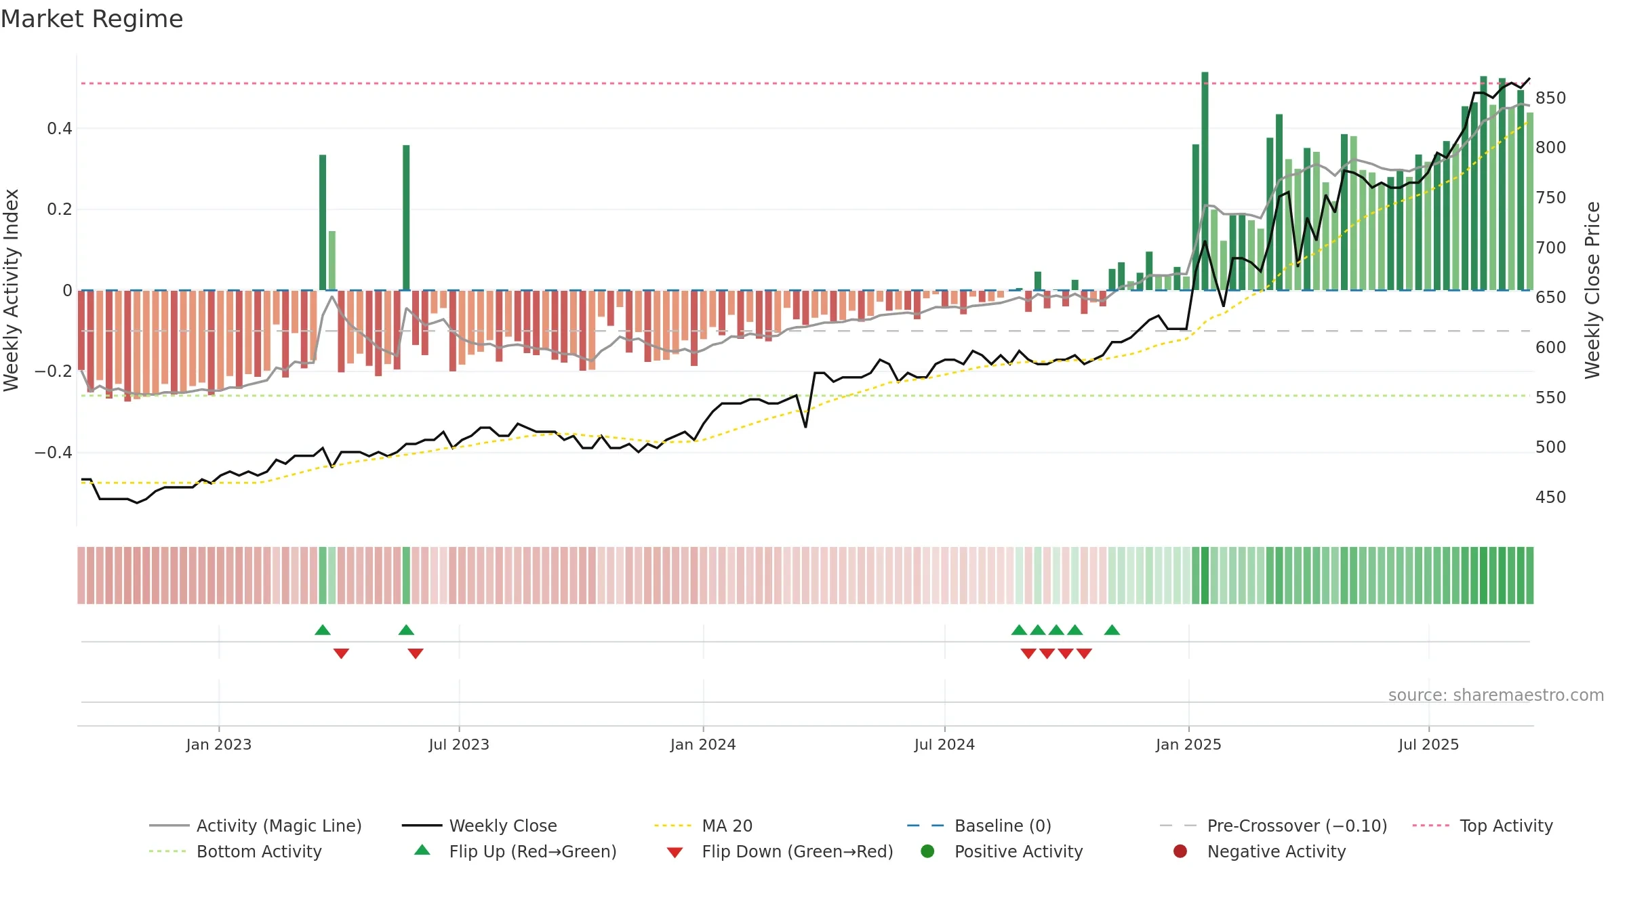
Task: Click the 850 right axis tick label
Action: click(1551, 98)
